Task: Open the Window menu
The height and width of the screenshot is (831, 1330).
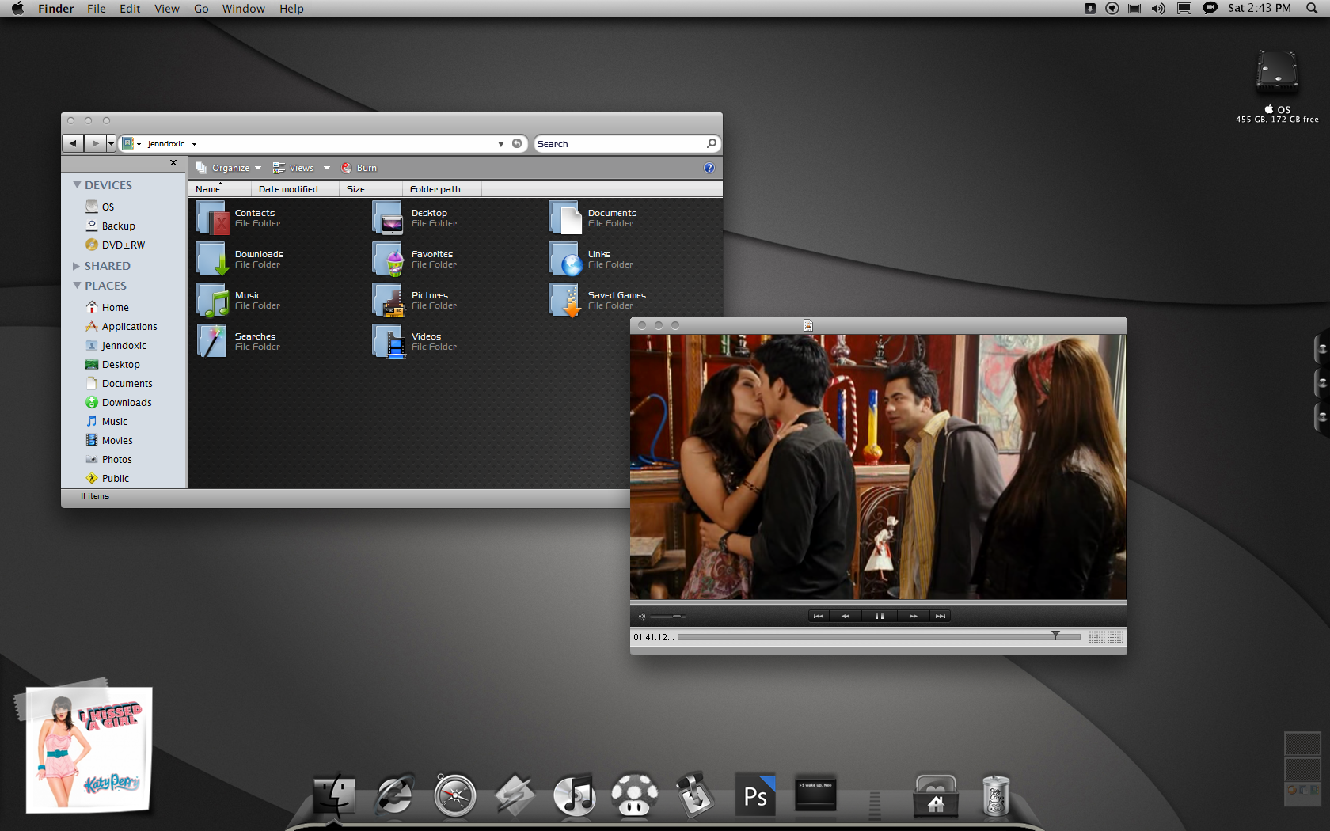Action: pyautogui.click(x=244, y=8)
